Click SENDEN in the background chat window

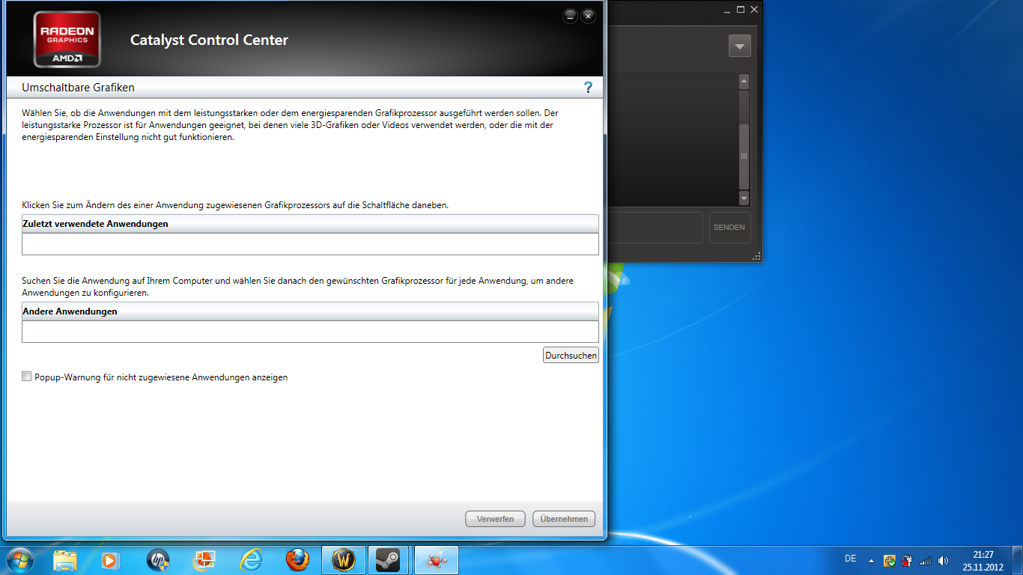pos(729,228)
